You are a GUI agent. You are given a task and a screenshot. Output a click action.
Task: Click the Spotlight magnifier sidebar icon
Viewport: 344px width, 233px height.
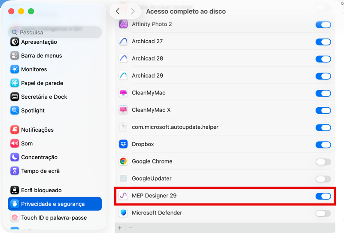coord(15,110)
